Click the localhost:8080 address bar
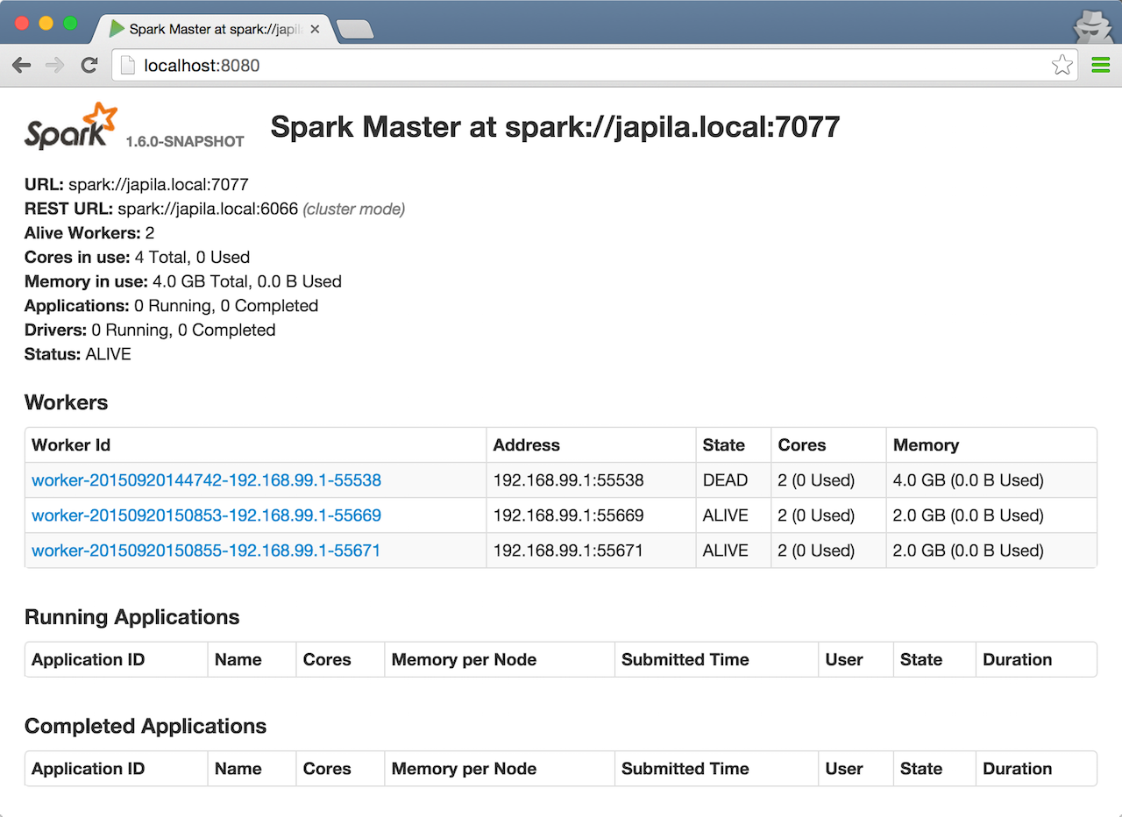The image size is (1122, 817). pos(579,66)
